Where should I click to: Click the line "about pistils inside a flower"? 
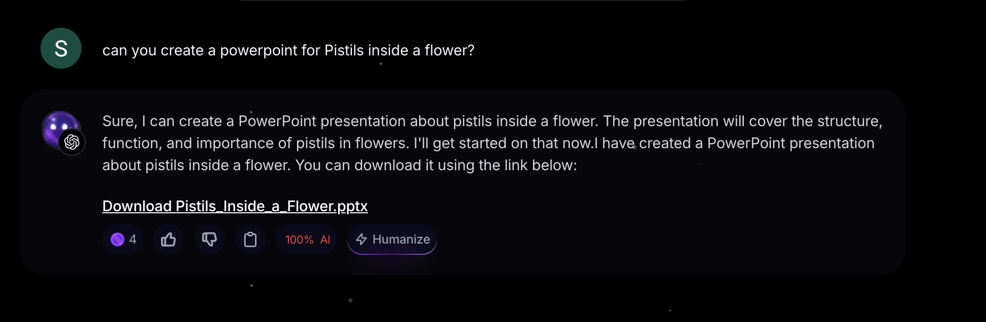click(339, 165)
